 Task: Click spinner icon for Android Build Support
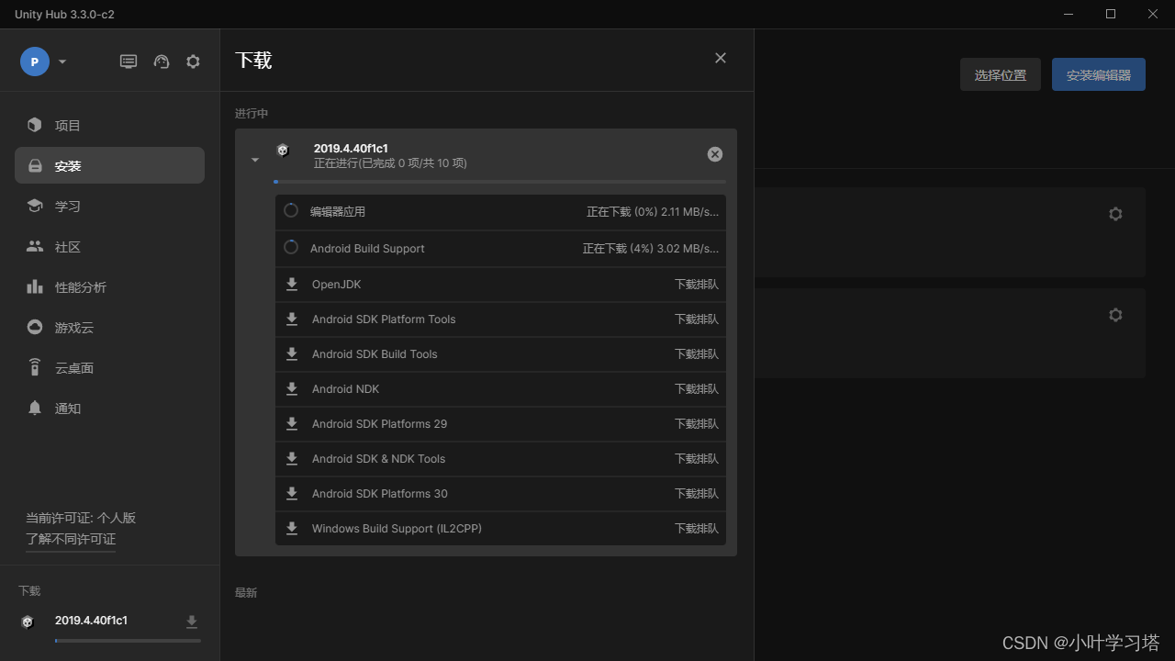291,247
